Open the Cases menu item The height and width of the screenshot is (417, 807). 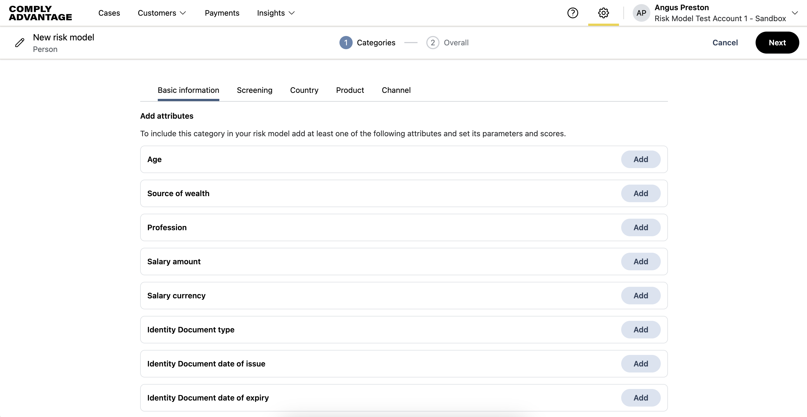click(x=109, y=13)
